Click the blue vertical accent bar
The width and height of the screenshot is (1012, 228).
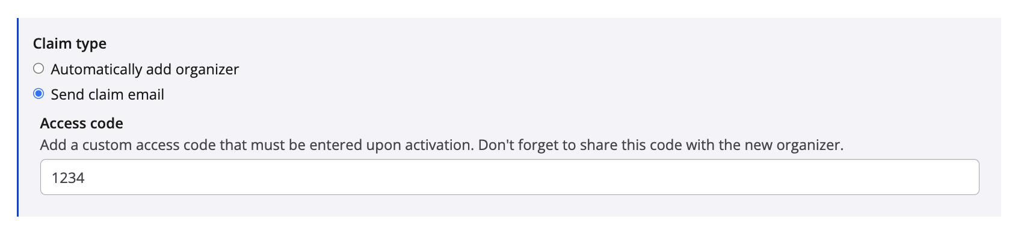click(17, 117)
